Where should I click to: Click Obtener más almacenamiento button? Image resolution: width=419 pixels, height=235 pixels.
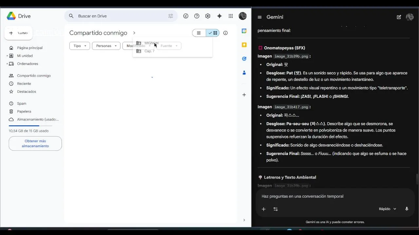35,144
